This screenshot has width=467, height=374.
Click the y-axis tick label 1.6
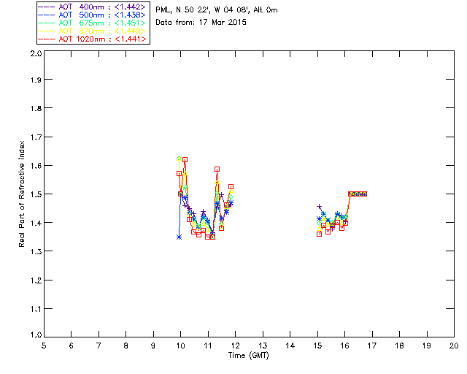[36, 166]
